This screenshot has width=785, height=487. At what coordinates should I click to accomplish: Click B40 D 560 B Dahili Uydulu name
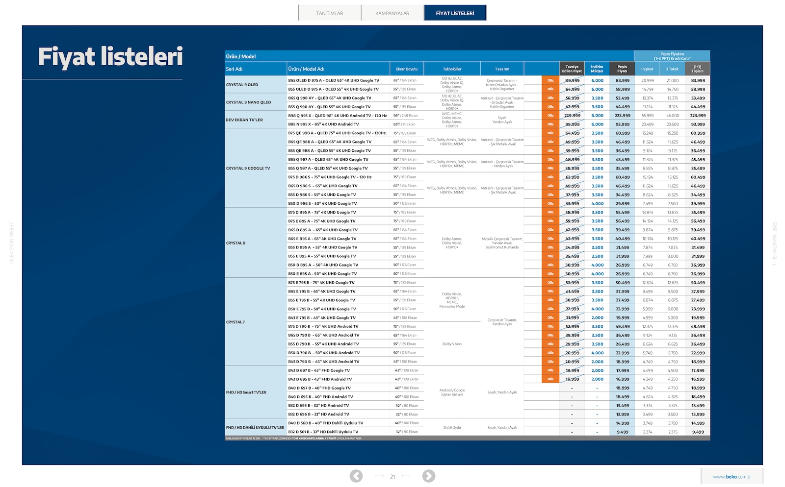pyautogui.click(x=326, y=423)
